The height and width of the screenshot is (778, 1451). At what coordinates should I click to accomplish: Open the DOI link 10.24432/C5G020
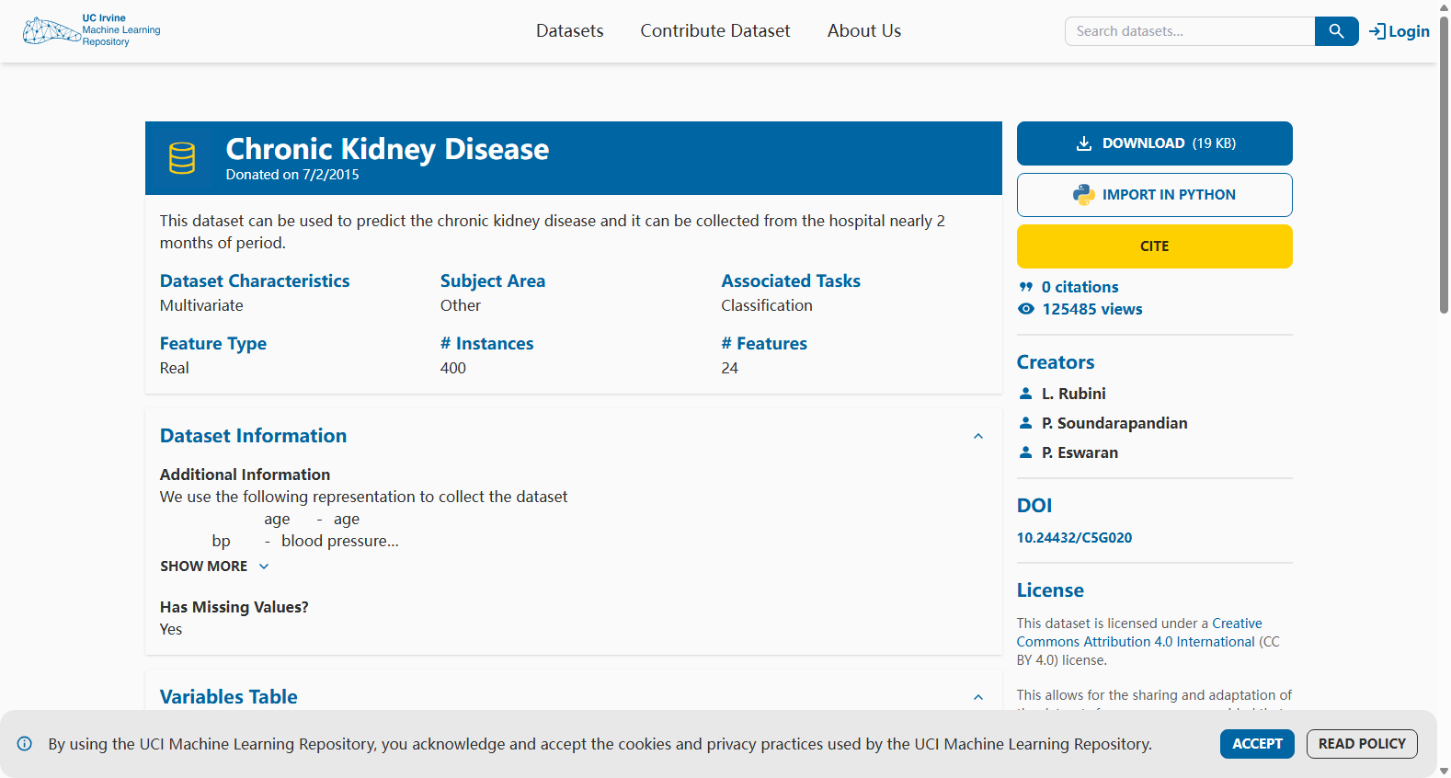(1074, 538)
